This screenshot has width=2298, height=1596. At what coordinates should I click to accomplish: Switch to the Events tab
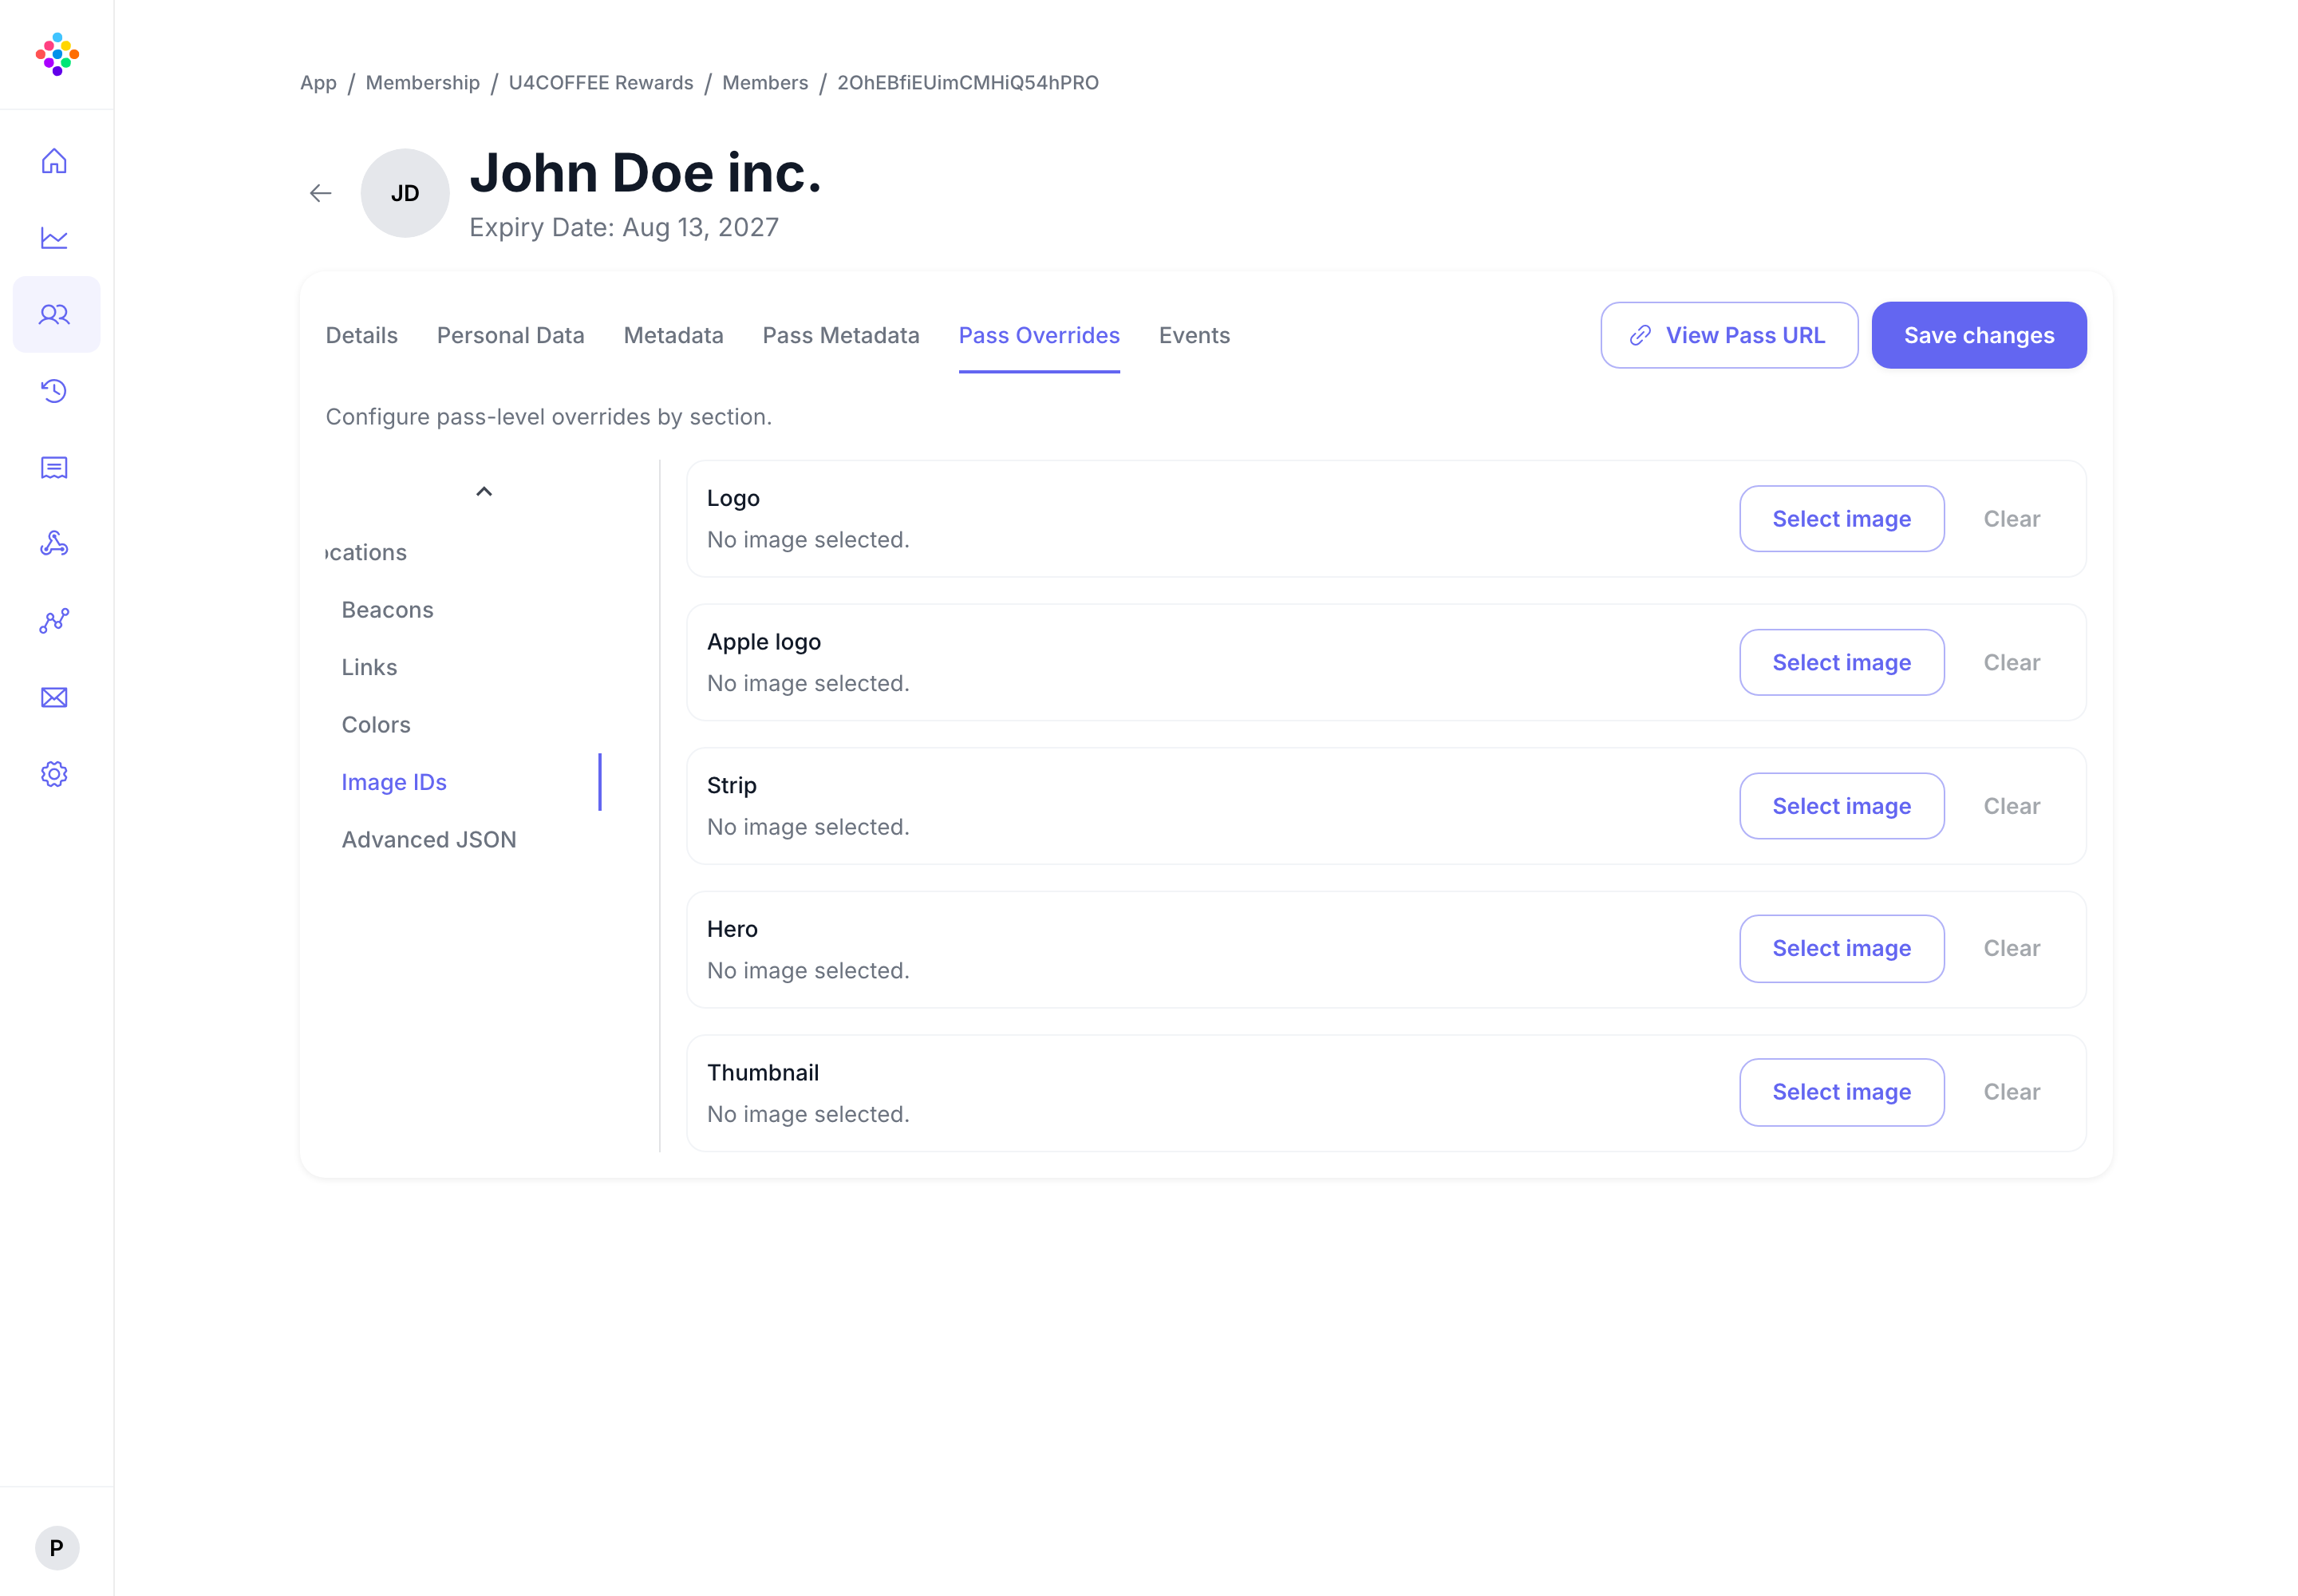click(x=1194, y=335)
